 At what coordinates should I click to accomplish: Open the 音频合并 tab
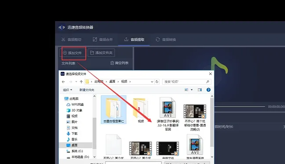point(103,39)
